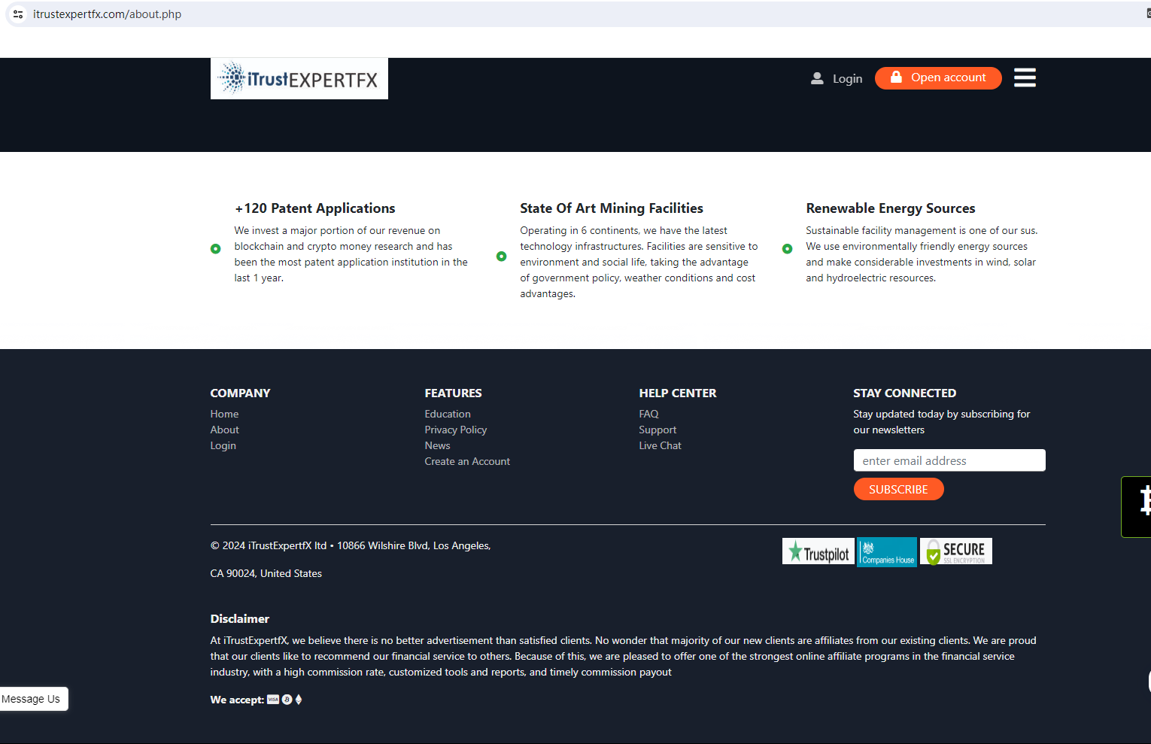Click the lock icon in Open account
Viewport: 1151px width, 744px height.
896,77
